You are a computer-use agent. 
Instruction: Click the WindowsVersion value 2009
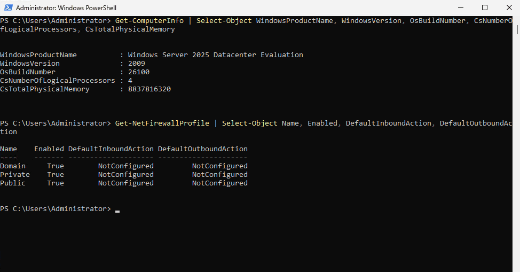point(137,64)
